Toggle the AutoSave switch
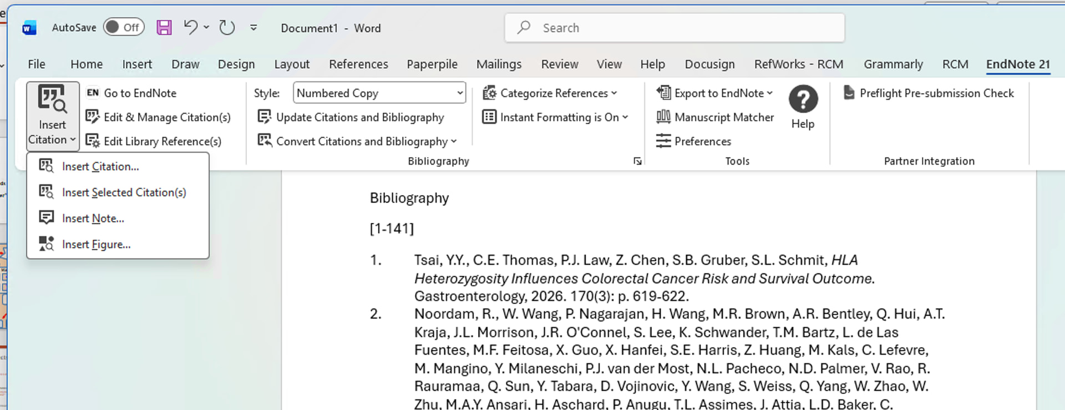The height and width of the screenshot is (410, 1065). pos(124,27)
